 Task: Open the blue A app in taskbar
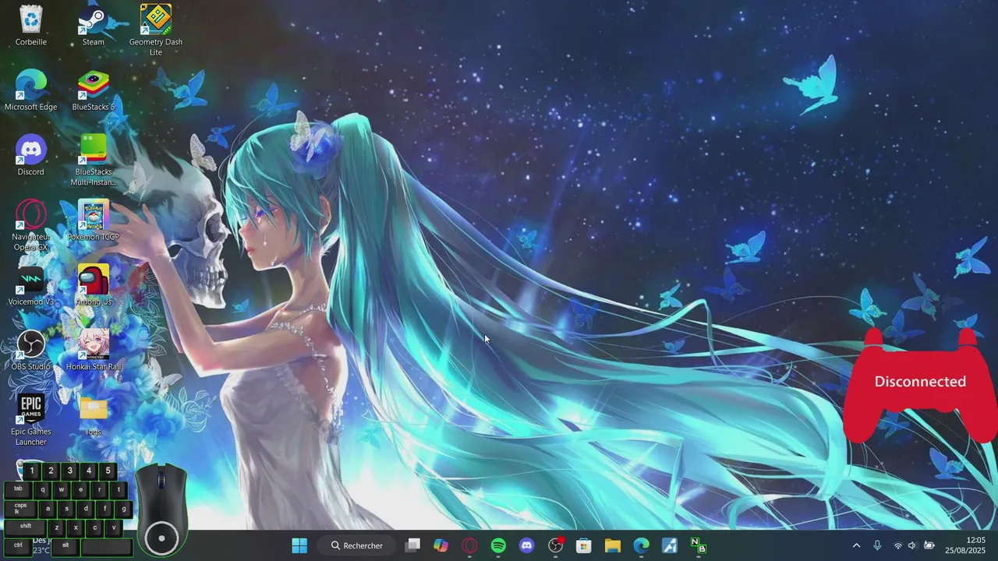[x=670, y=545]
